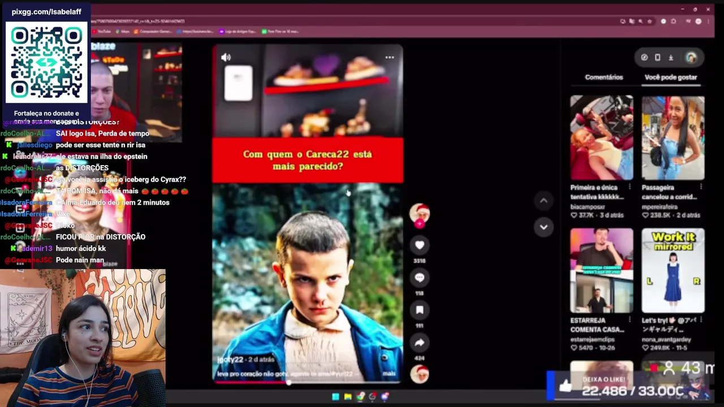The height and width of the screenshot is (407, 724).
Task: Open the 'Primeira e única tentativa' video thumbnail
Action: 601,138
